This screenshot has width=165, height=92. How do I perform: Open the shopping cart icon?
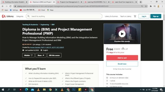[x=135, y=16]
